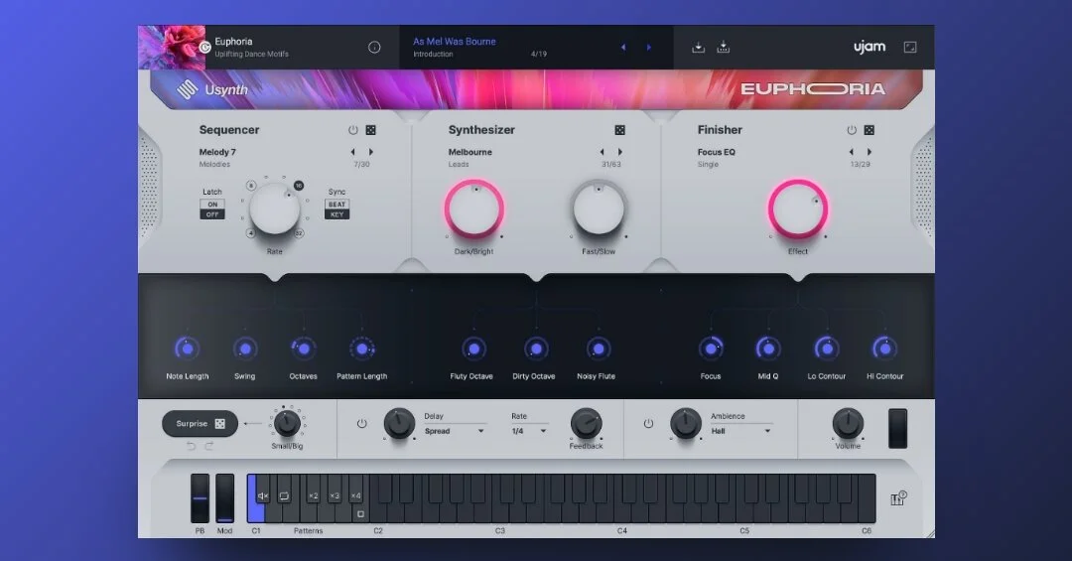Enable the Delay power switch
Image resolution: width=1072 pixels, height=561 pixels.
(x=361, y=424)
